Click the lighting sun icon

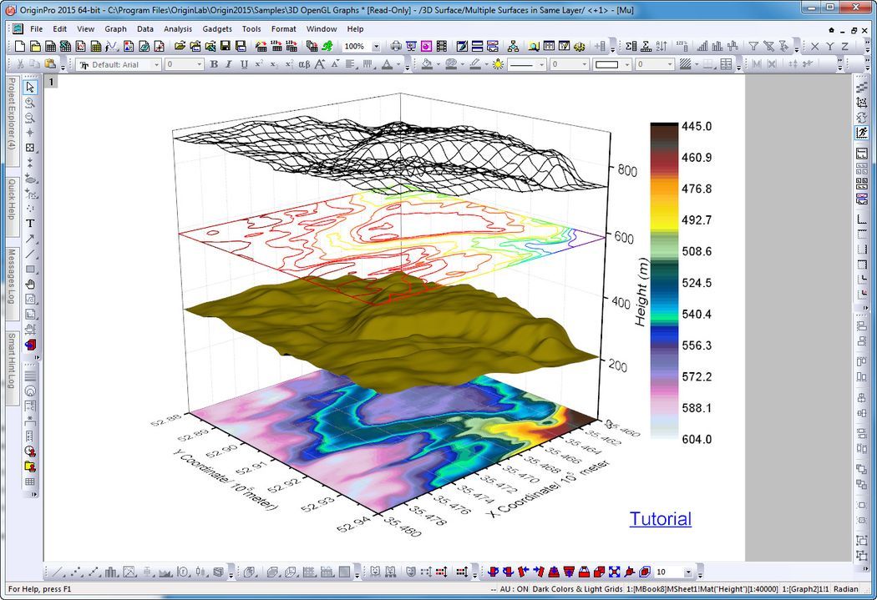(x=498, y=64)
